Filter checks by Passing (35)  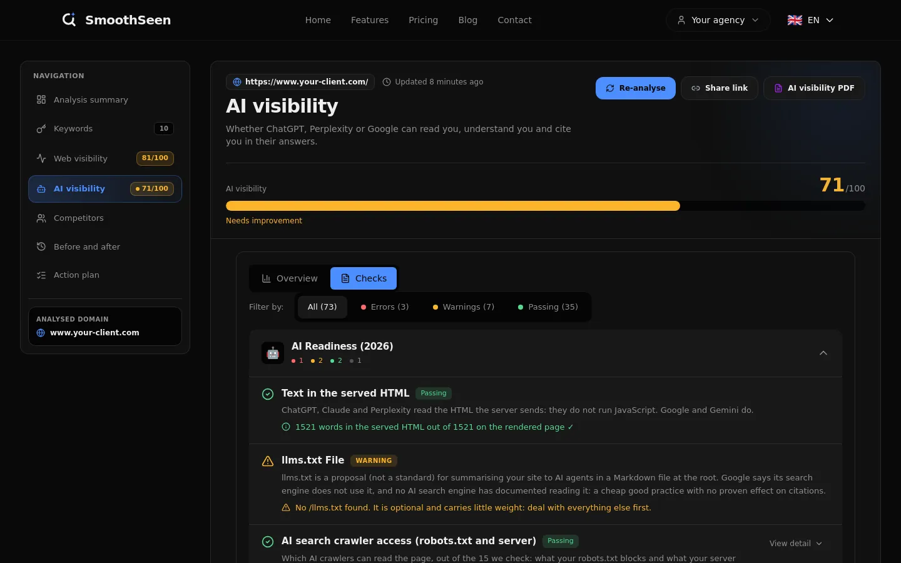coord(548,307)
